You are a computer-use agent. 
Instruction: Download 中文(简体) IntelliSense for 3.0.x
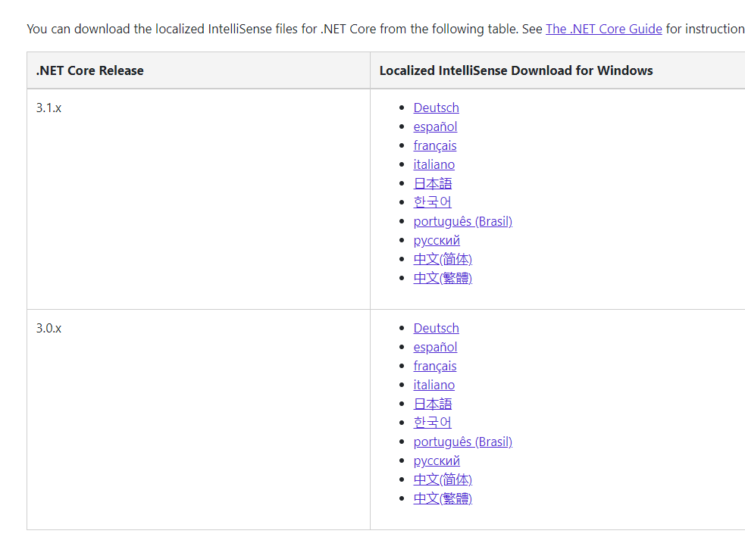point(443,479)
